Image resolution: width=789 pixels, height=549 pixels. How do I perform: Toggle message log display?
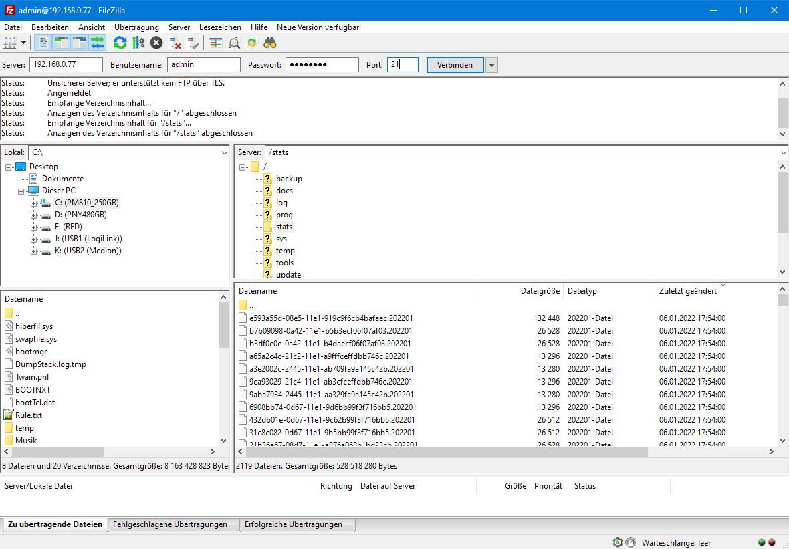point(43,43)
